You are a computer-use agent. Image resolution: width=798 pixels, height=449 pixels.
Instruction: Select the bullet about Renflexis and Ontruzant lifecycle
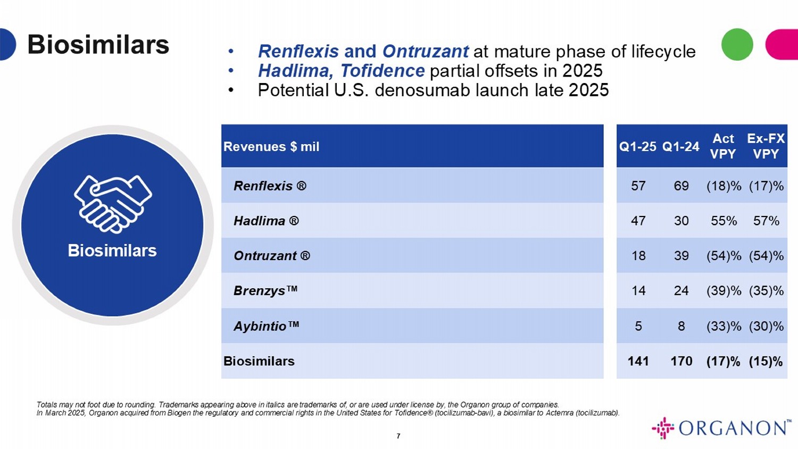click(x=477, y=51)
